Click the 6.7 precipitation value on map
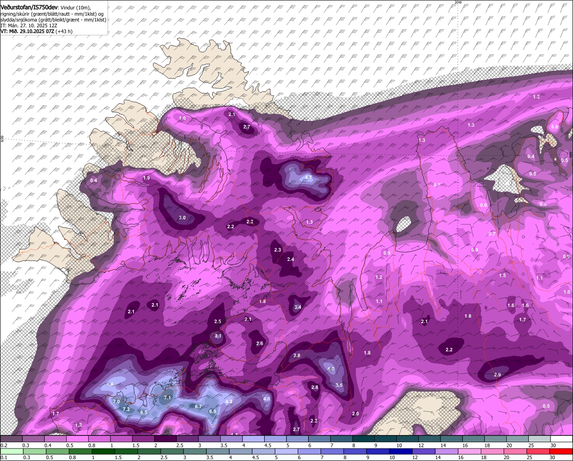The width and height of the screenshot is (573, 461). 199,407
